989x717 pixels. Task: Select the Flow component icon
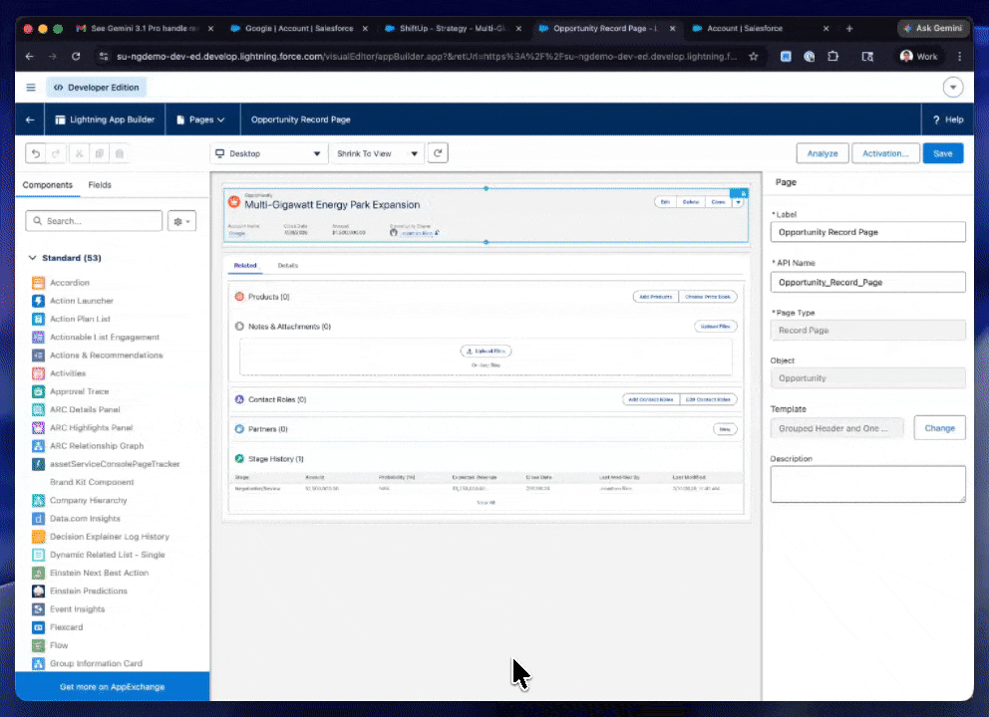pos(38,645)
